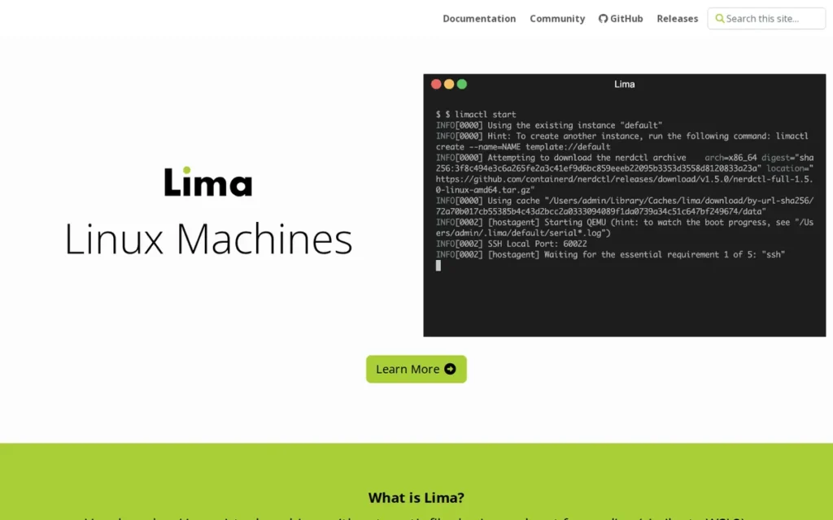This screenshot has width=833, height=520.
Task: Click the yellow dot in Lima terminal
Action: (x=449, y=84)
